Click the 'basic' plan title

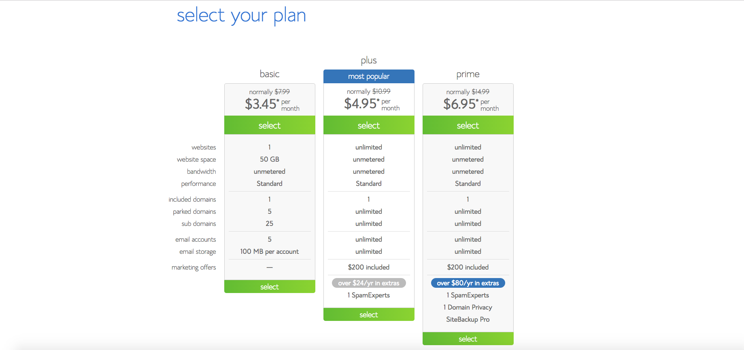coord(270,74)
